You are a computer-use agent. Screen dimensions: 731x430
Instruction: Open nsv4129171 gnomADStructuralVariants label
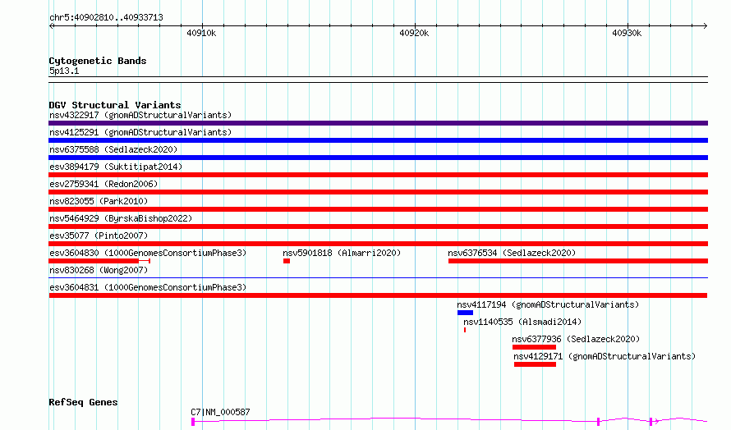point(605,356)
